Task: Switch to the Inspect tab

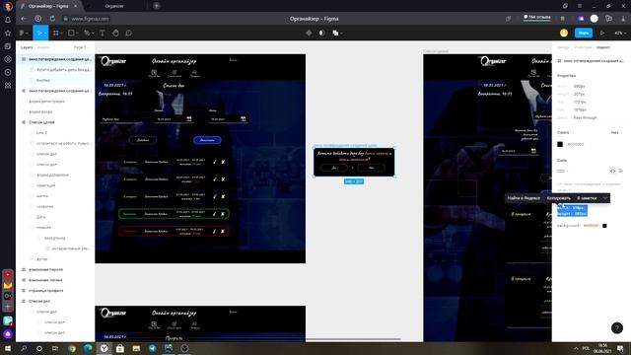Action: click(x=603, y=47)
